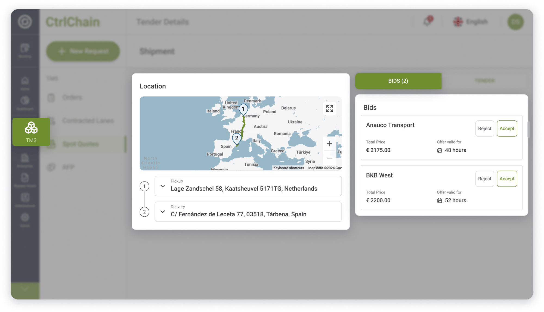Click the bids panel scrollbar
The width and height of the screenshot is (544, 312).
point(528,130)
